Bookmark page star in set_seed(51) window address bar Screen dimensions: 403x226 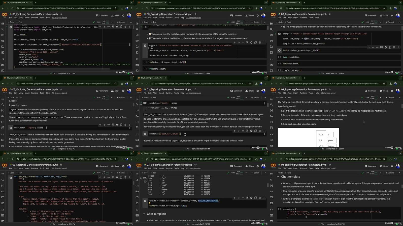[116, 8]
